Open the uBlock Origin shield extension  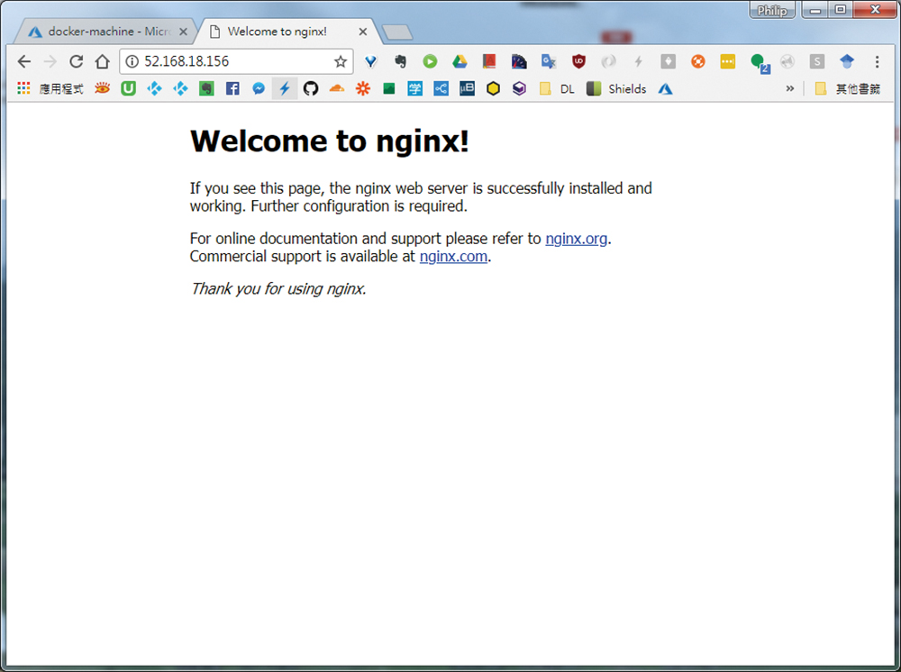pyautogui.click(x=578, y=61)
